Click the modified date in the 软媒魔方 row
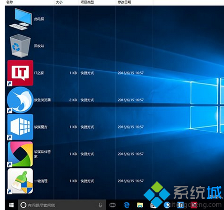The height and width of the screenshot is (210, 224). point(131,127)
